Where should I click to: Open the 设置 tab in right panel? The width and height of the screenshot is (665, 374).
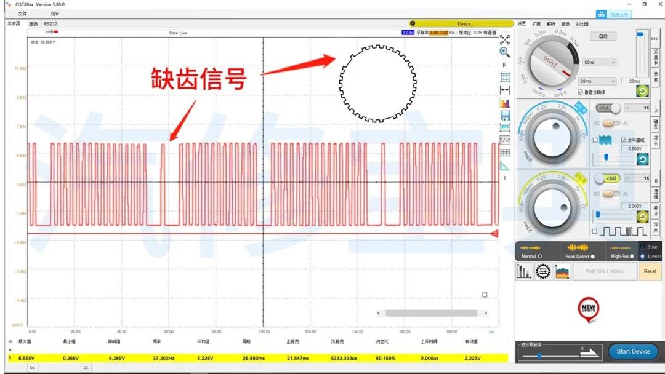(522, 24)
